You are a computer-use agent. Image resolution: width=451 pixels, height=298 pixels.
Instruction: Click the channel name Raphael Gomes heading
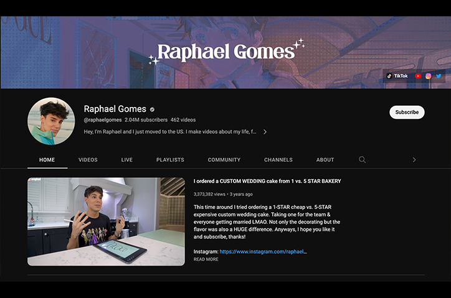[x=115, y=109]
